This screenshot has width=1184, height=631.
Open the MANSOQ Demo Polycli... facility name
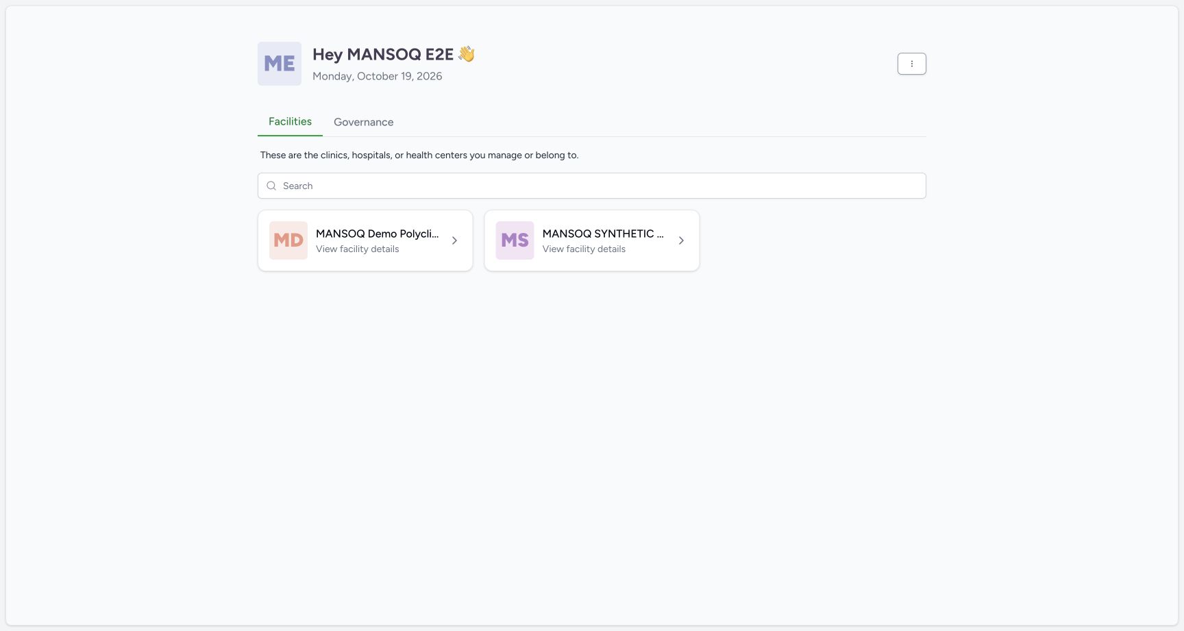pyautogui.click(x=378, y=234)
